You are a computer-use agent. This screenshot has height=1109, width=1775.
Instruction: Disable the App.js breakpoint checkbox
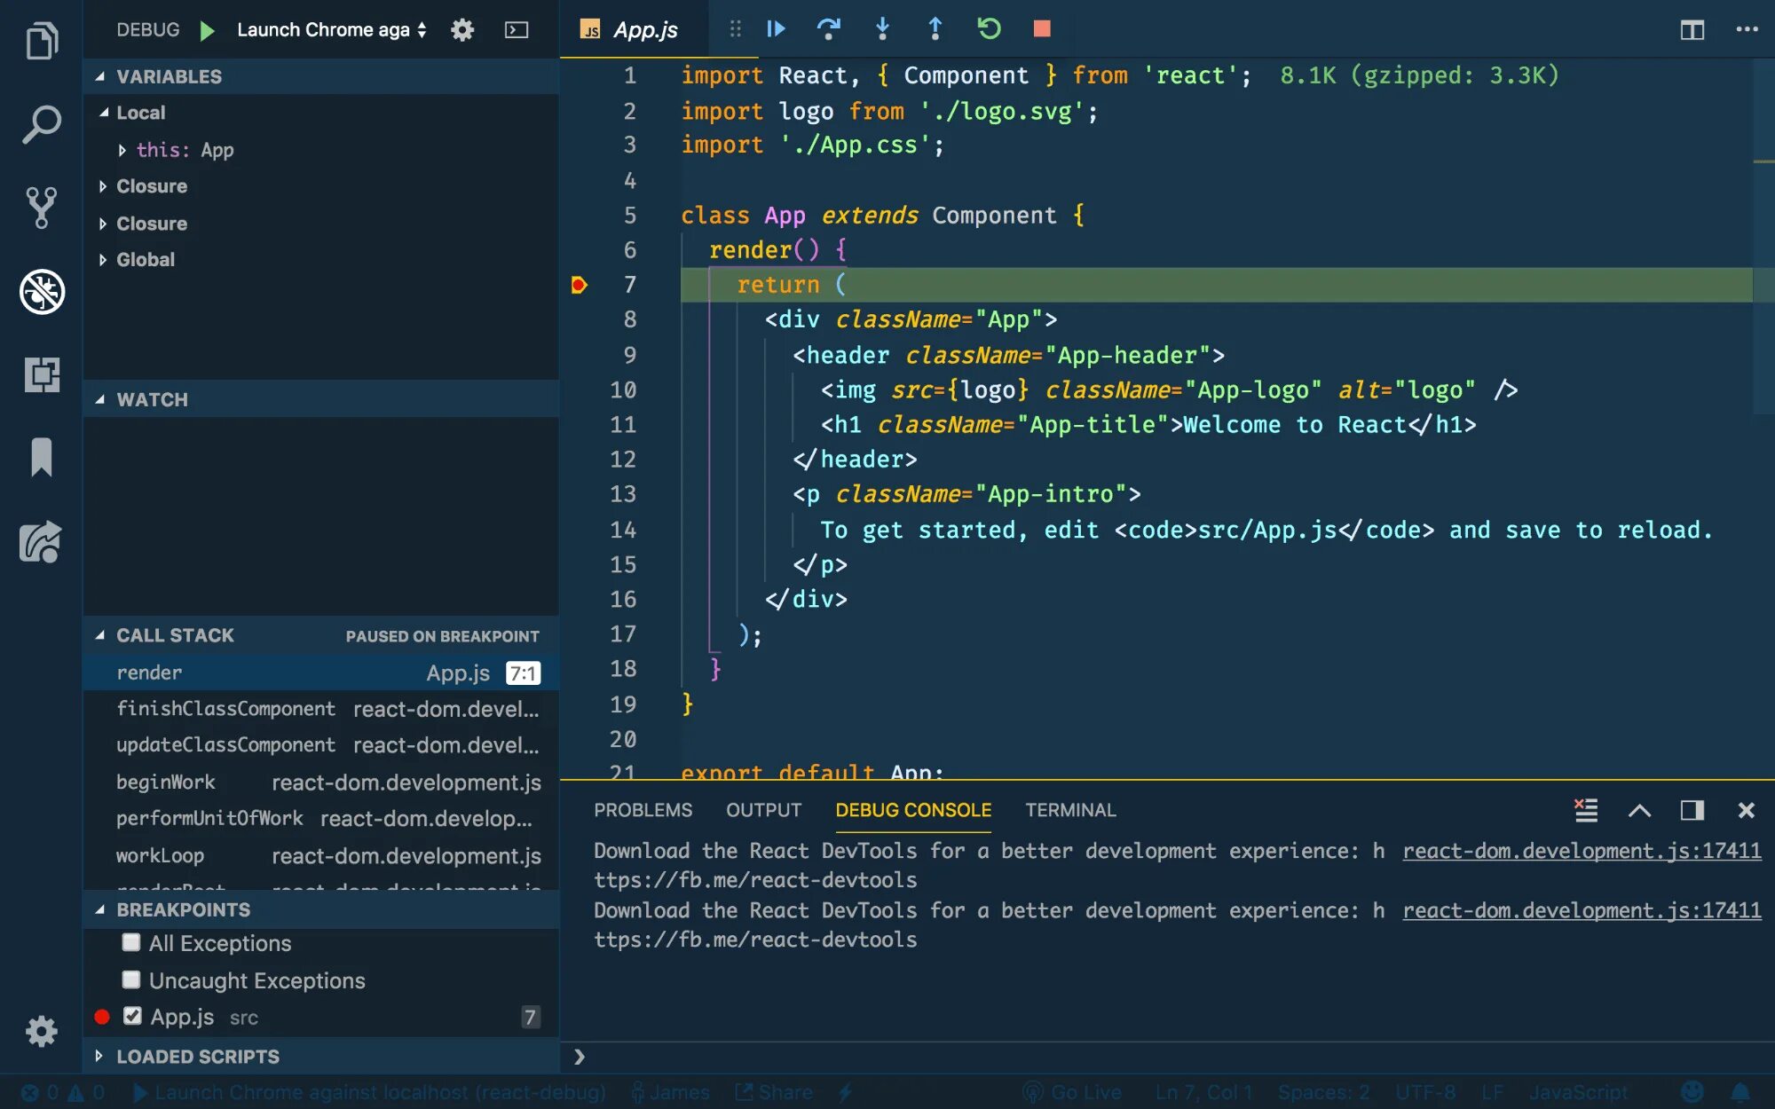coord(132,1017)
